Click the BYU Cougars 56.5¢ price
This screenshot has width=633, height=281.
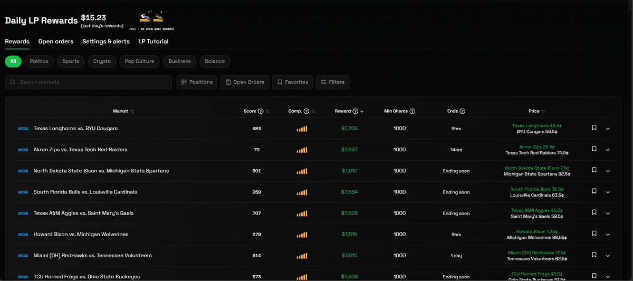537,132
